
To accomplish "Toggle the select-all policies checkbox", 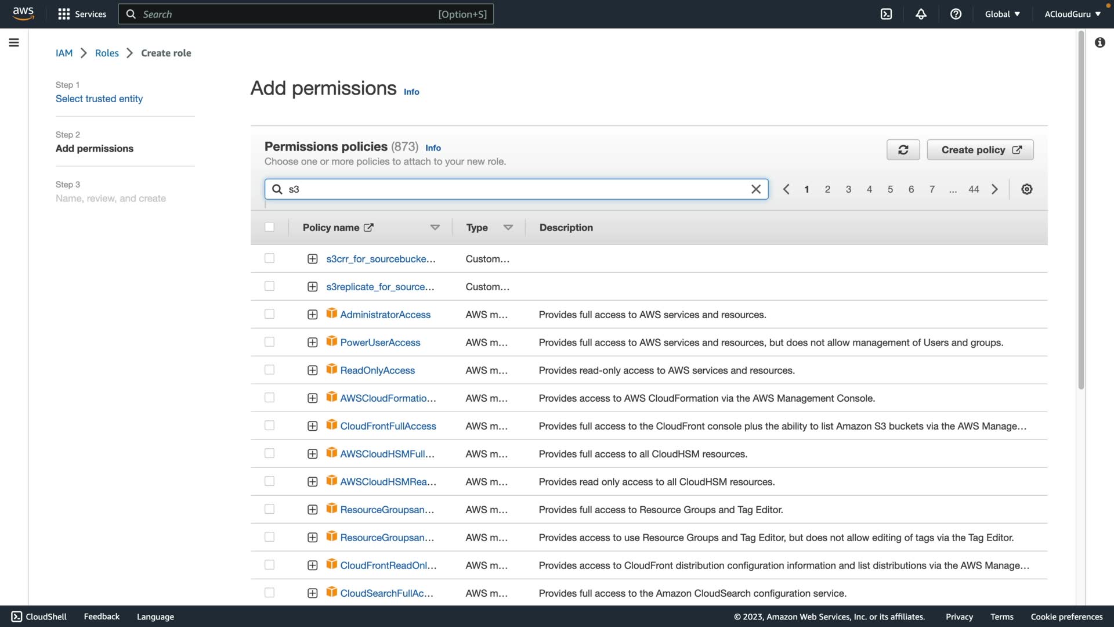I will (x=269, y=227).
